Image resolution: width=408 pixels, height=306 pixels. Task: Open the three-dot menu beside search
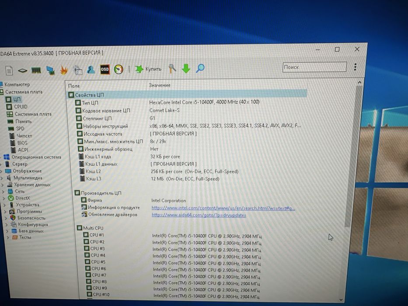pyautogui.click(x=355, y=67)
